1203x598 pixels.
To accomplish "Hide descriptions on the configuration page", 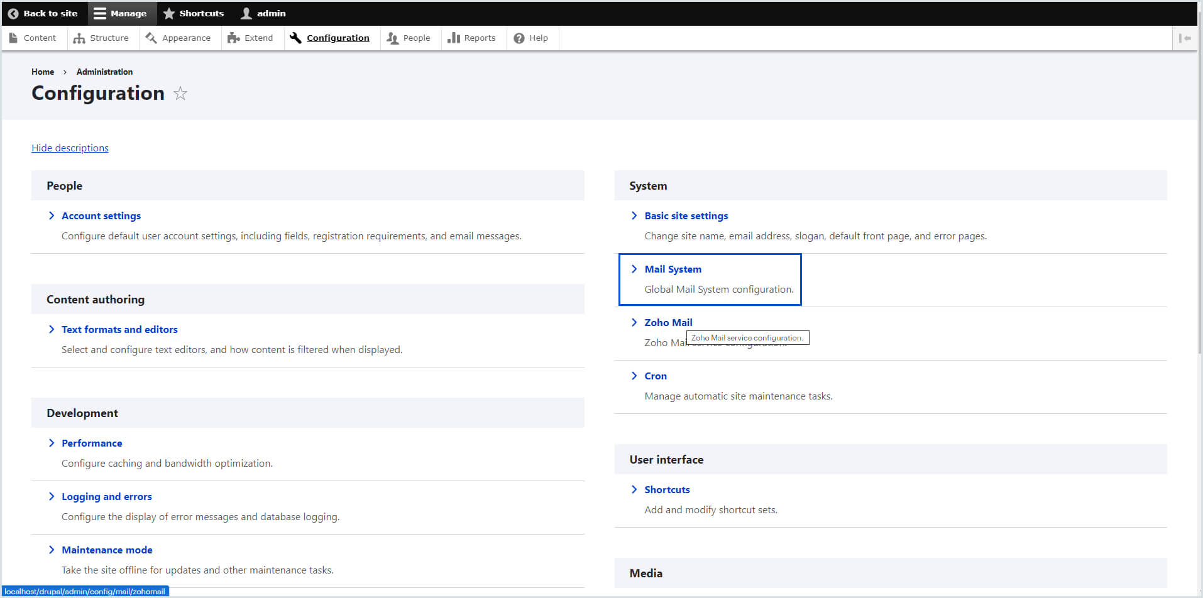I will pyautogui.click(x=70, y=148).
